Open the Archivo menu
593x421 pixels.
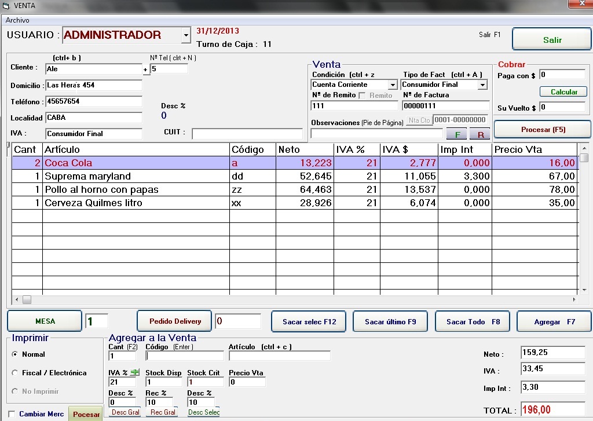point(17,20)
